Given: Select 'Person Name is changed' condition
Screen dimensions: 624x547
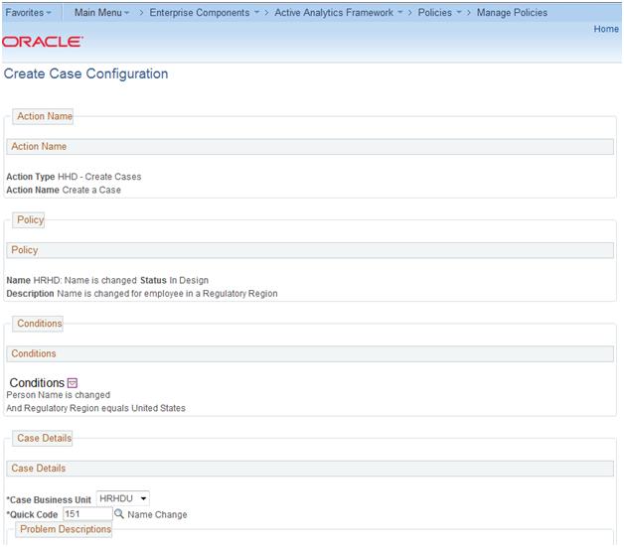Looking at the screenshot, I should coord(58,395).
